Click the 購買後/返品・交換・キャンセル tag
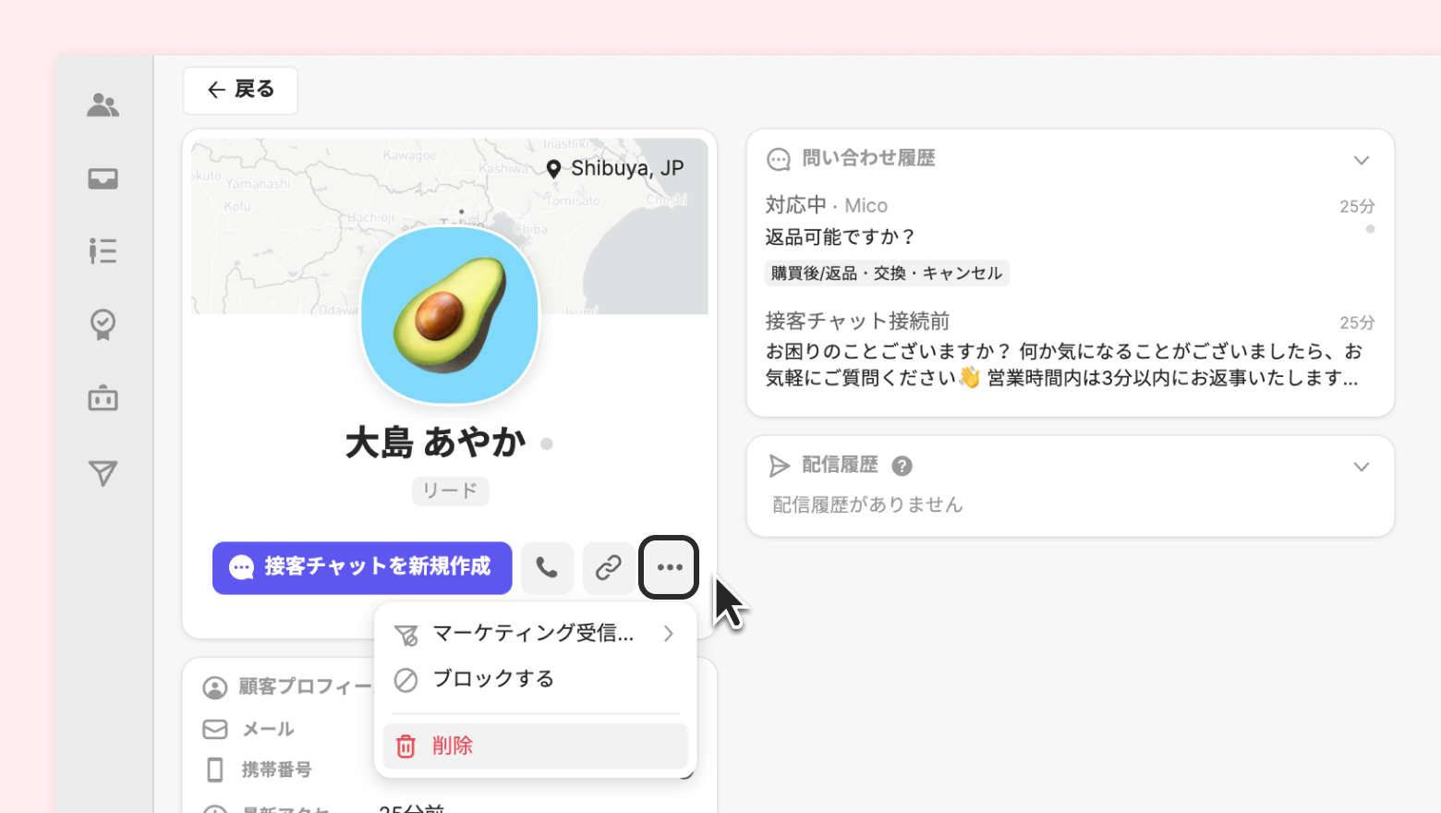1441x813 pixels. [887, 273]
